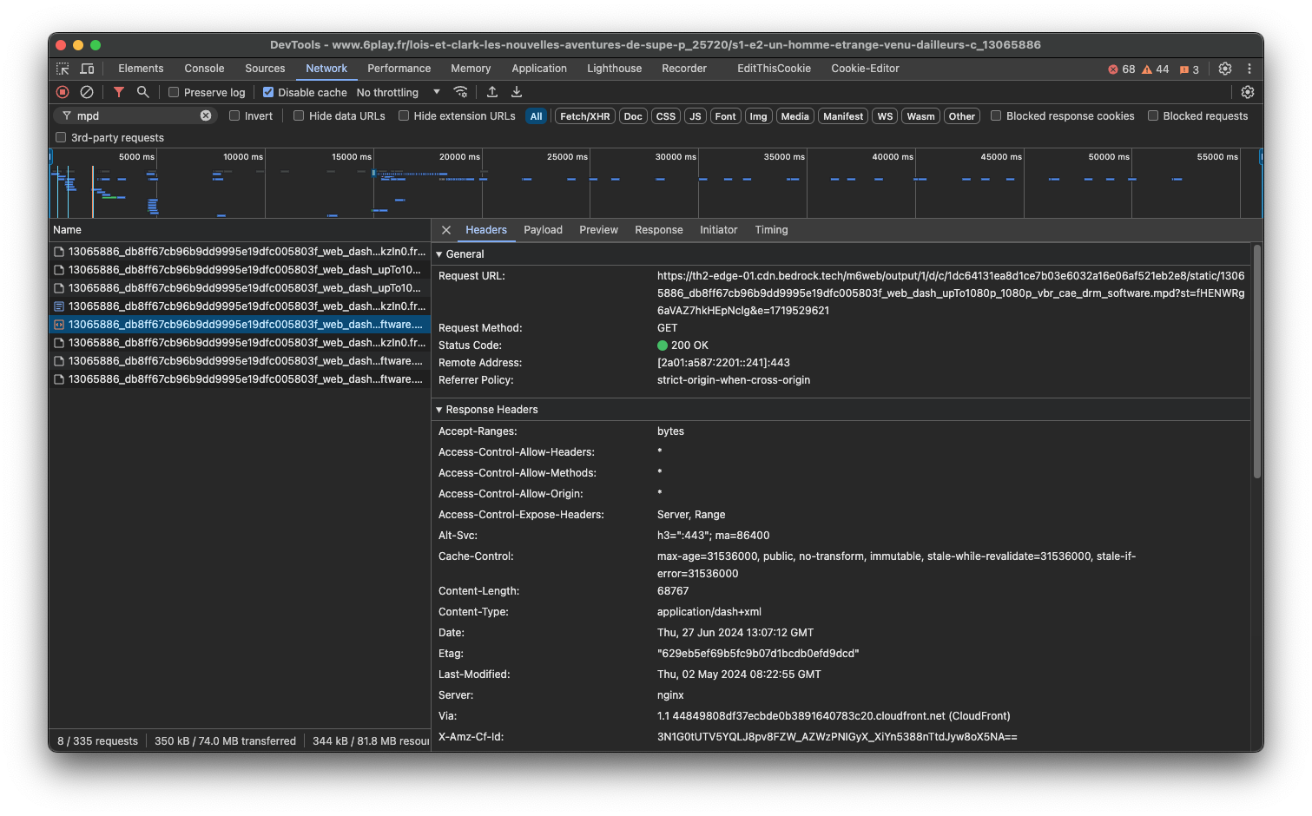Screen dimensions: 1312x816
Task: Enable the Preserve log checkbox
Action: (174, 92)
